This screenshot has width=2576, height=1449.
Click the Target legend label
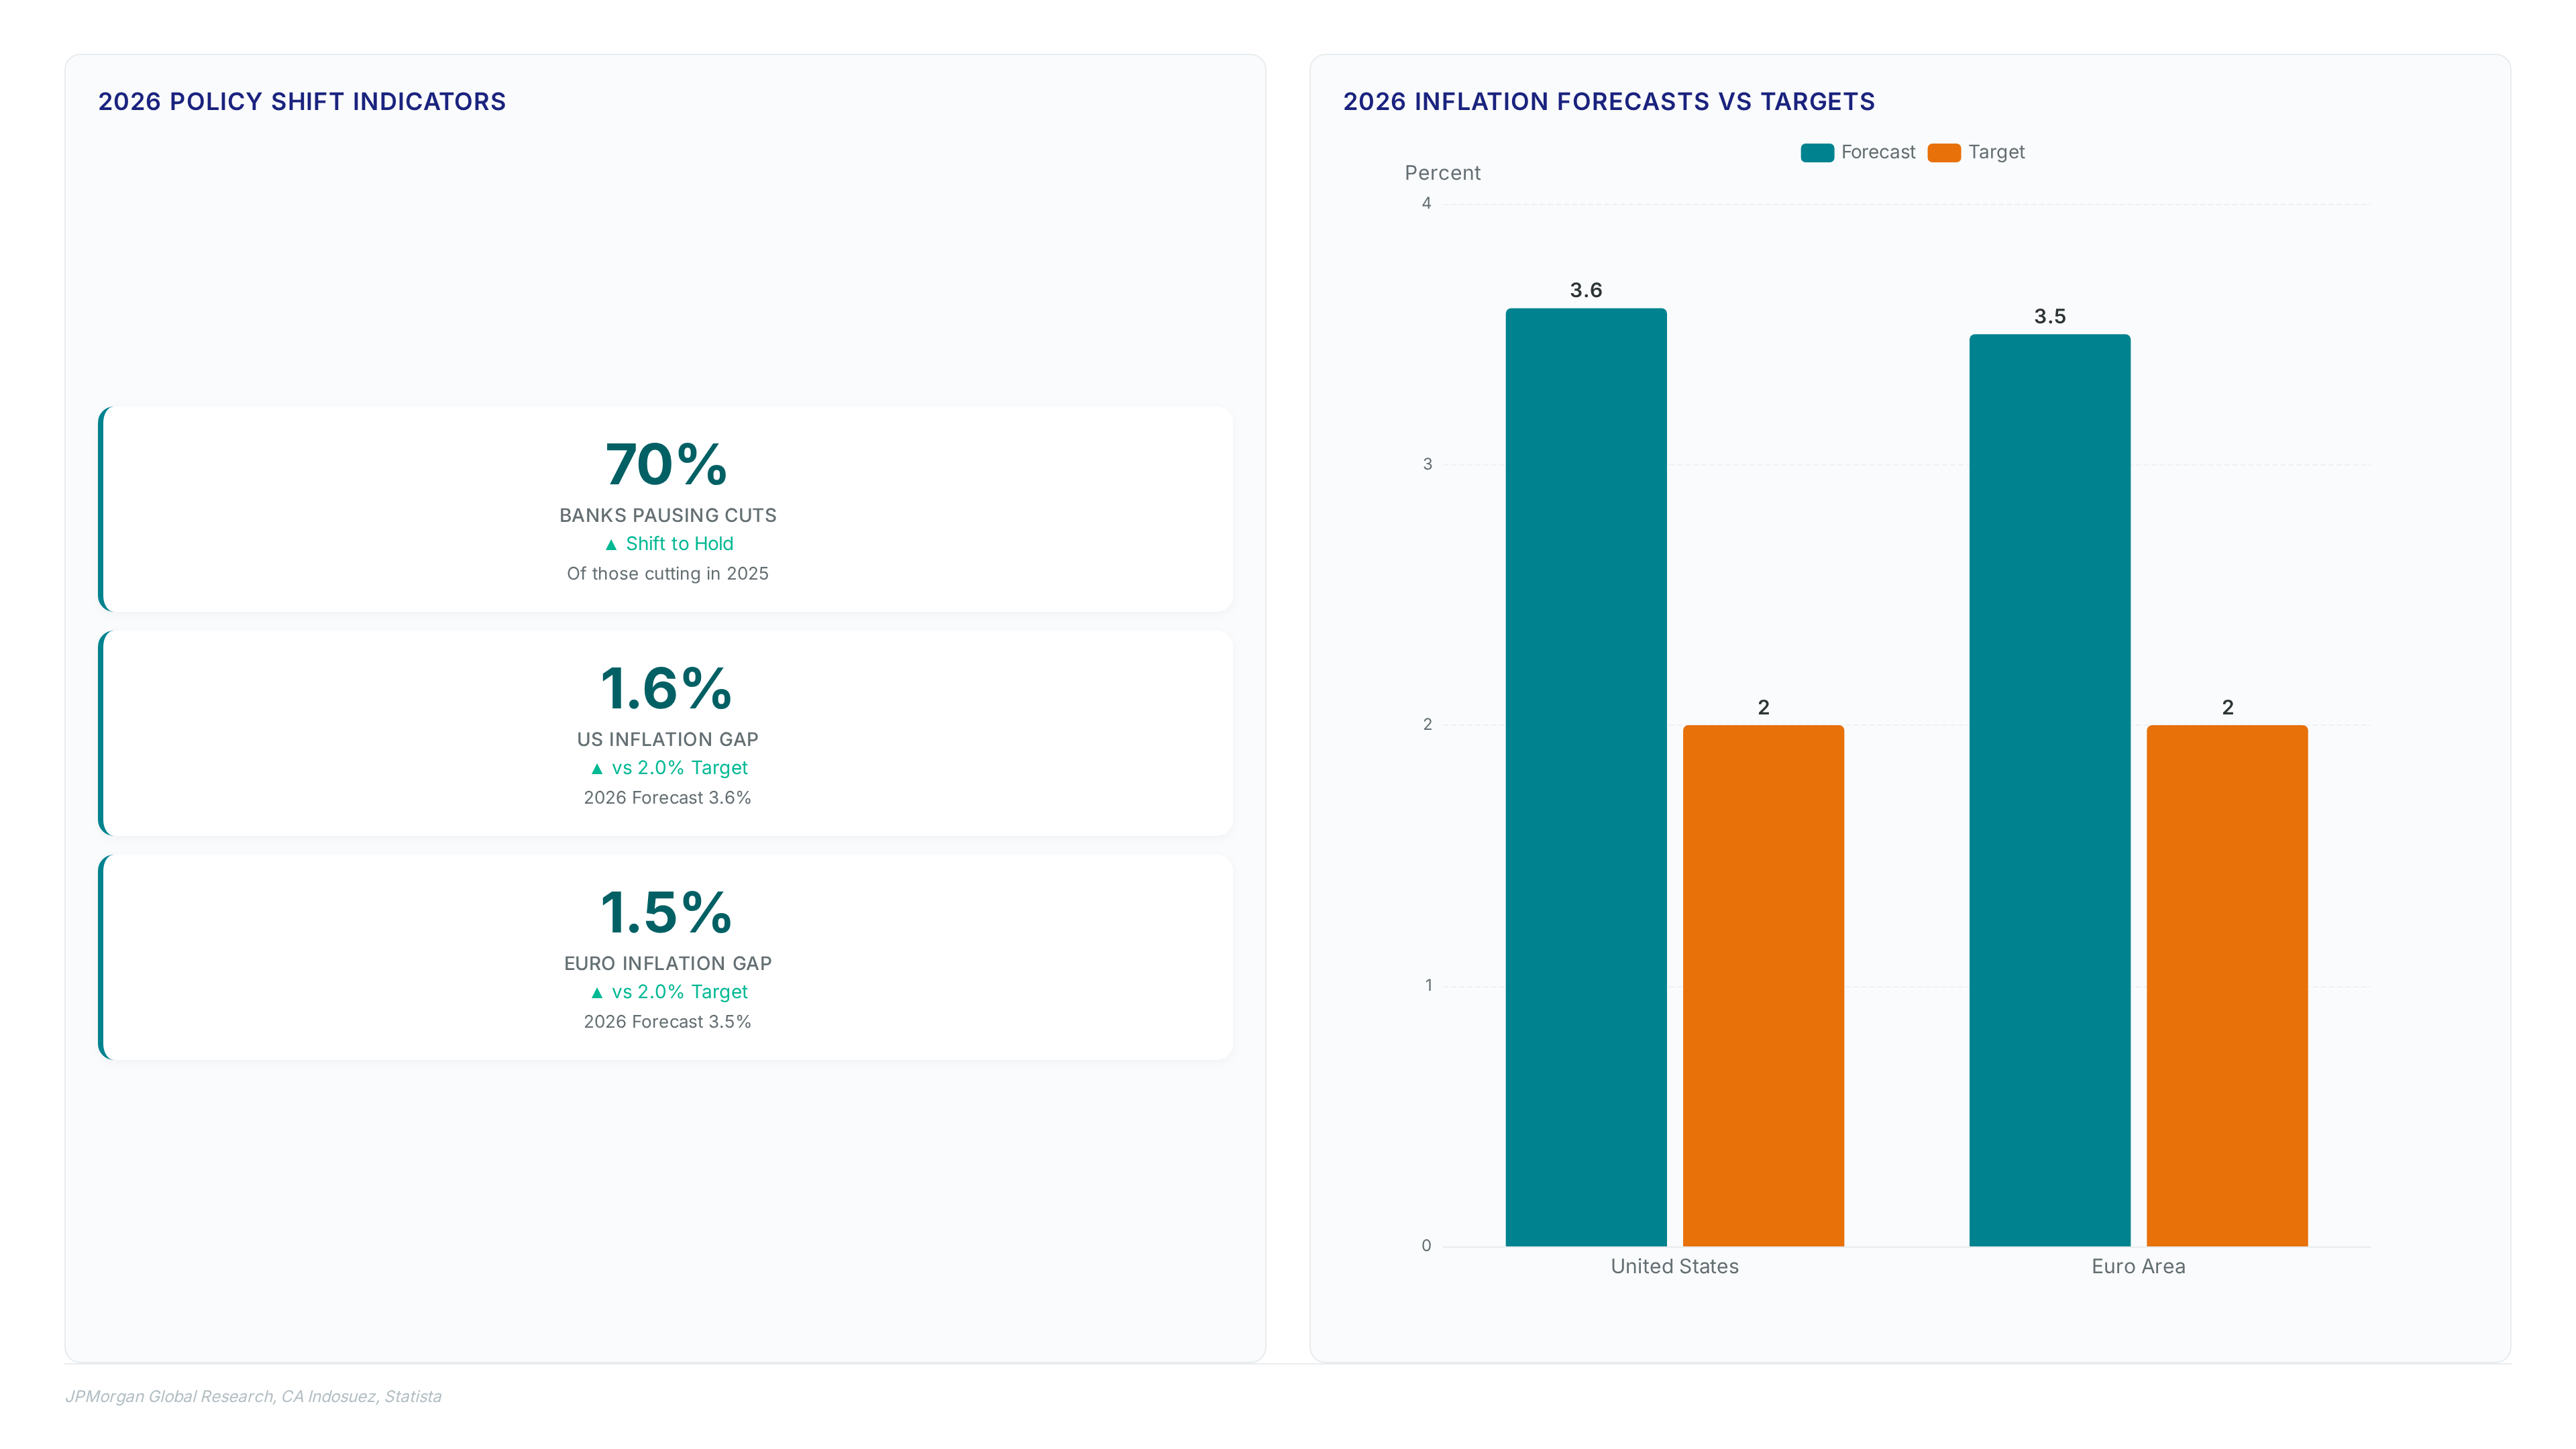(1996, 152)
